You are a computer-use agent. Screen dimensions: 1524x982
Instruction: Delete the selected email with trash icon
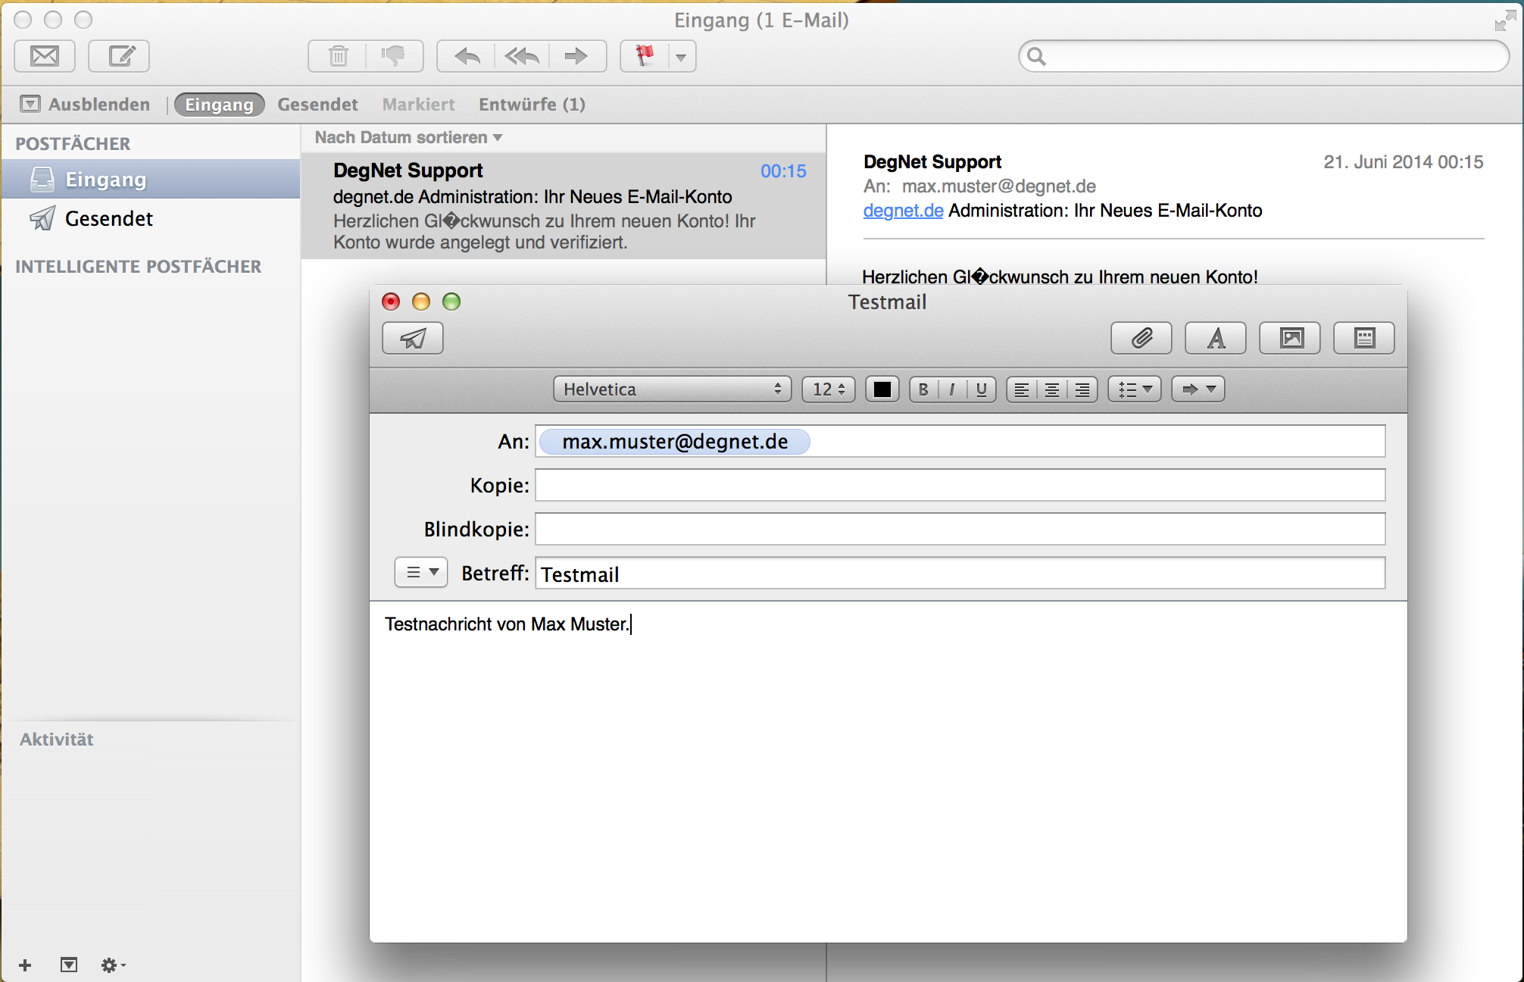tap(338, 56)
